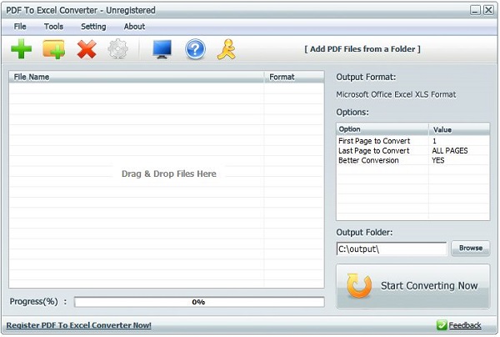
Task: Click the orange running man icon
Action: pyautogui.click(x=227, y=49)
